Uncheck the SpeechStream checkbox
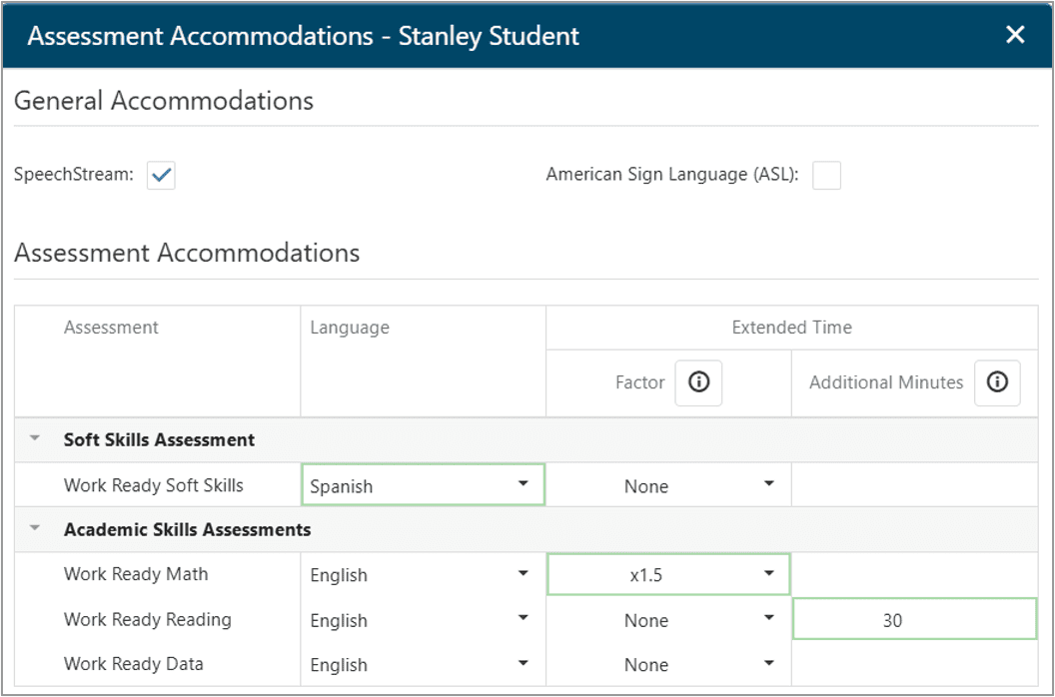The image size is (1055, 697). coord(162,176)
